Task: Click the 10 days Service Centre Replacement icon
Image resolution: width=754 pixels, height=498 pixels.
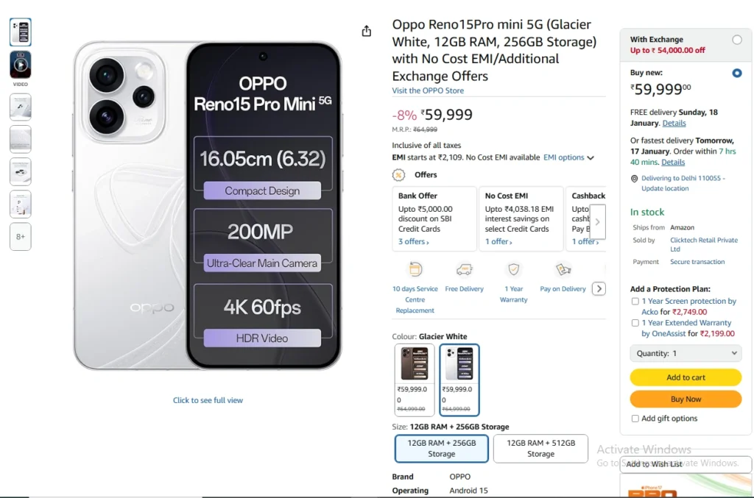Action: [x=415, y=269]
